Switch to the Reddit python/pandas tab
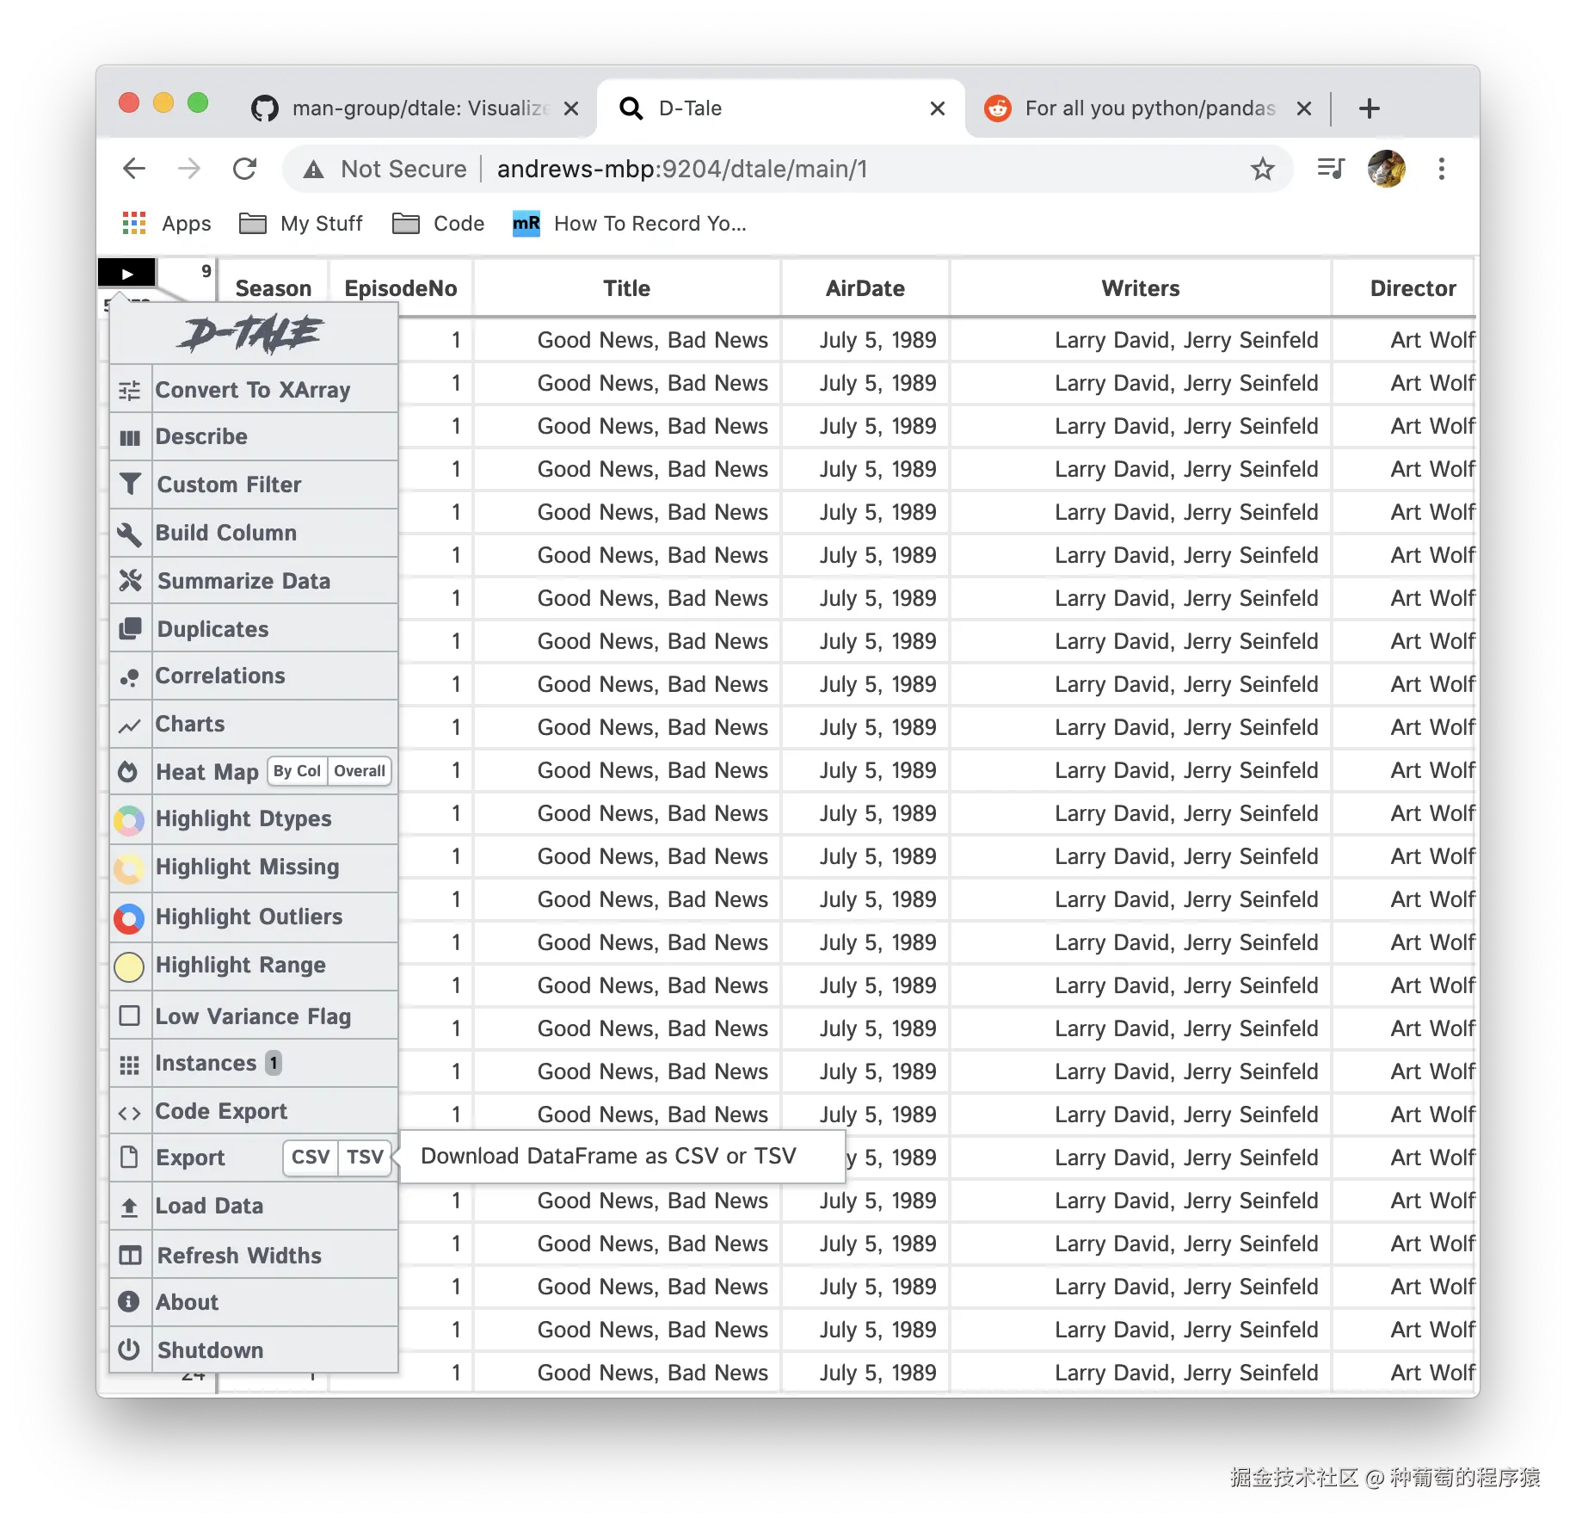This screenshot has height=1525, width=1576. pyautogui.click(x=1147, y=108)
